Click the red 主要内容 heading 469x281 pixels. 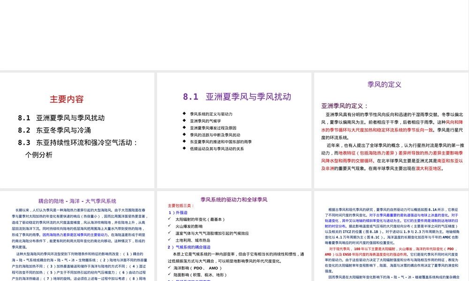67,99
